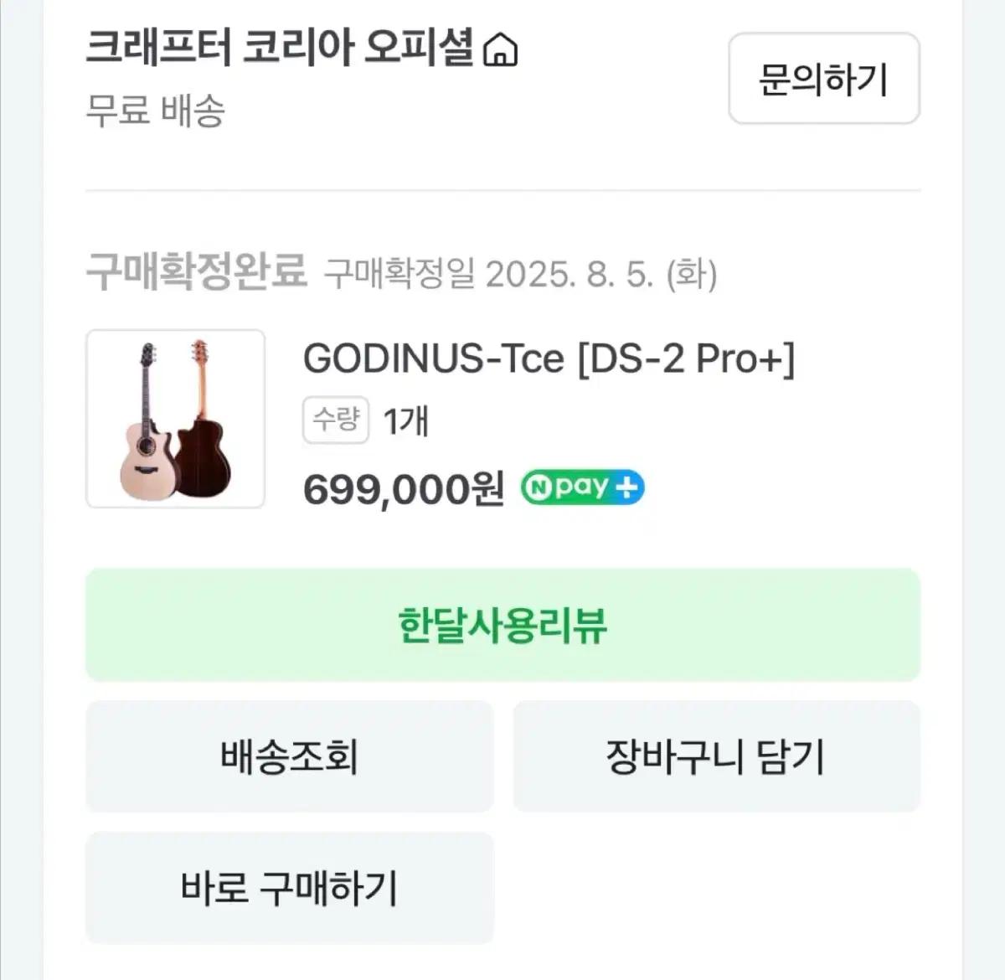Click the 699,000원 price

tap(403, 489)
